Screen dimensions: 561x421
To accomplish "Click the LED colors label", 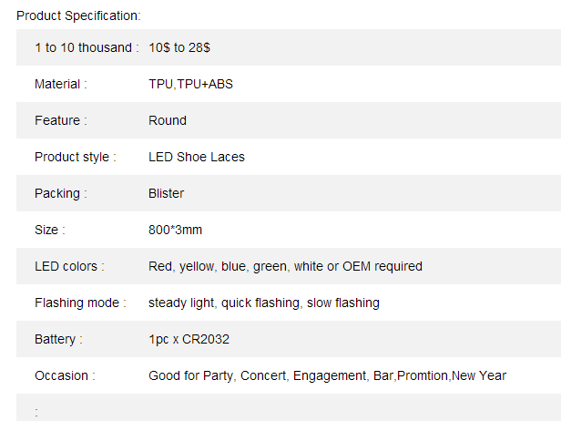I will tap(69, 266).
